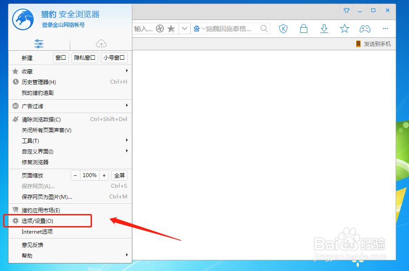Viewport: 409px width, 271px height.
Task: Expand the 帮助 submenu arrow
Action: [127, 255]
